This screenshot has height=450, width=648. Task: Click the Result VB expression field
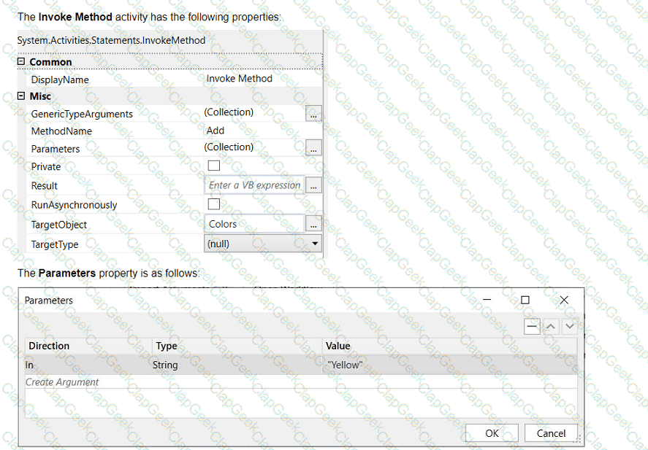click(x=254, y=185)
